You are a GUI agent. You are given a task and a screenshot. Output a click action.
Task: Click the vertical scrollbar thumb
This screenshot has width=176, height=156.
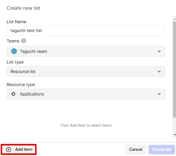(174, 68)
